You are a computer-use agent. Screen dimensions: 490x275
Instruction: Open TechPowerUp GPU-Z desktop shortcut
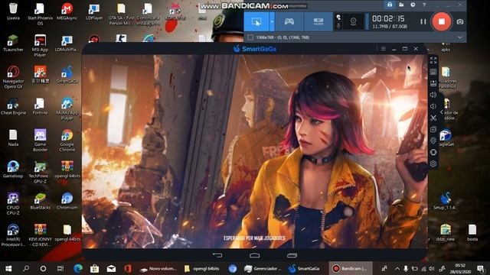pos(40,173)
